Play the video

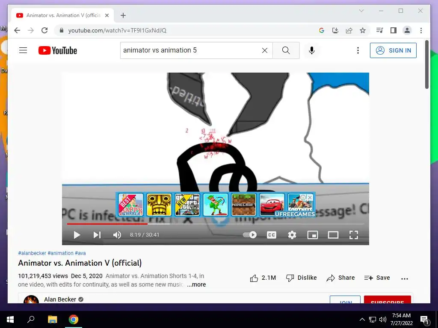click(x=77, y=235)
